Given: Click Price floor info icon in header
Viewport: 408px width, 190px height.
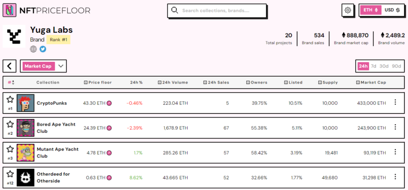Looking at the screenshot, I should point(85,83).
